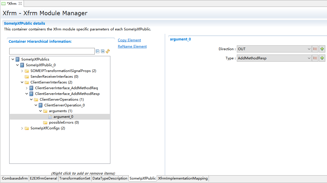Viewport: 327px width, 183px height.
Task: Click the Collapse All tree icon
Action: pos(98,51)
